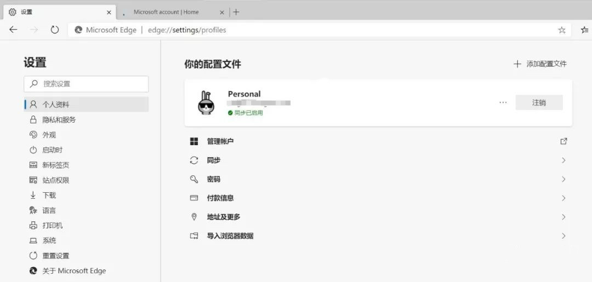Click the palette icon beside 外观

pos(33,135)
